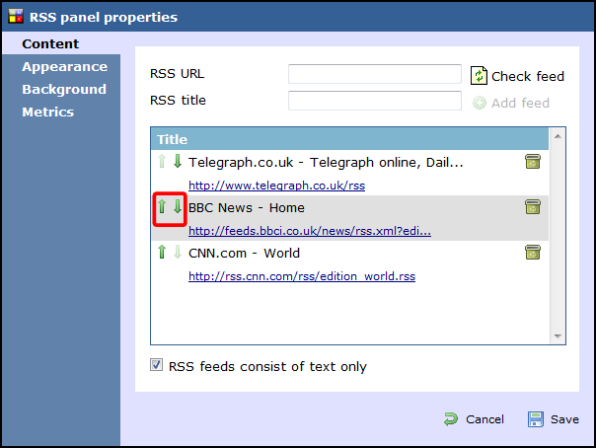Open the Metrics tab
Image resolution: width=596 pixels, height=448 pixels.
48,112
